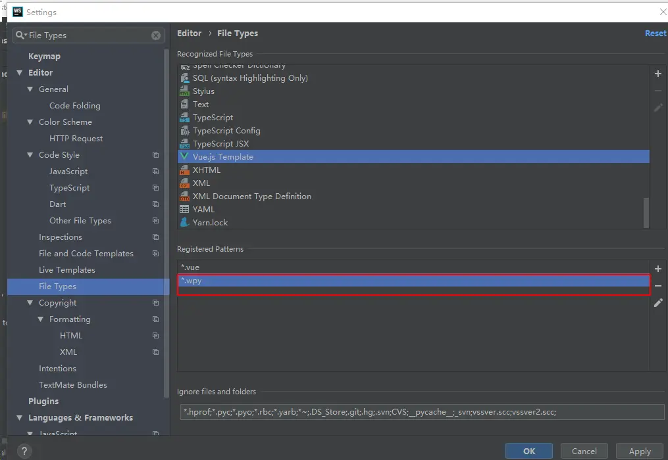Click the Stylus file type icon
Viewport: 668px width, 460px height.
184,91
